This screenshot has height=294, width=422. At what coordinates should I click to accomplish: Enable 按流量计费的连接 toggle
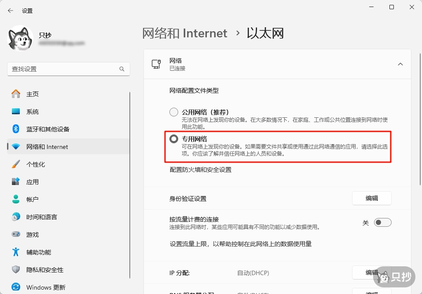coord(382,222)
